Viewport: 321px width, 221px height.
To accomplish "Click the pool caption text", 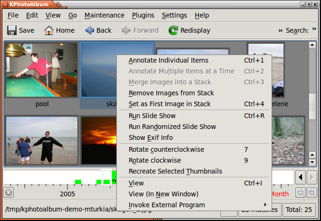I will [x=42, y=104].
